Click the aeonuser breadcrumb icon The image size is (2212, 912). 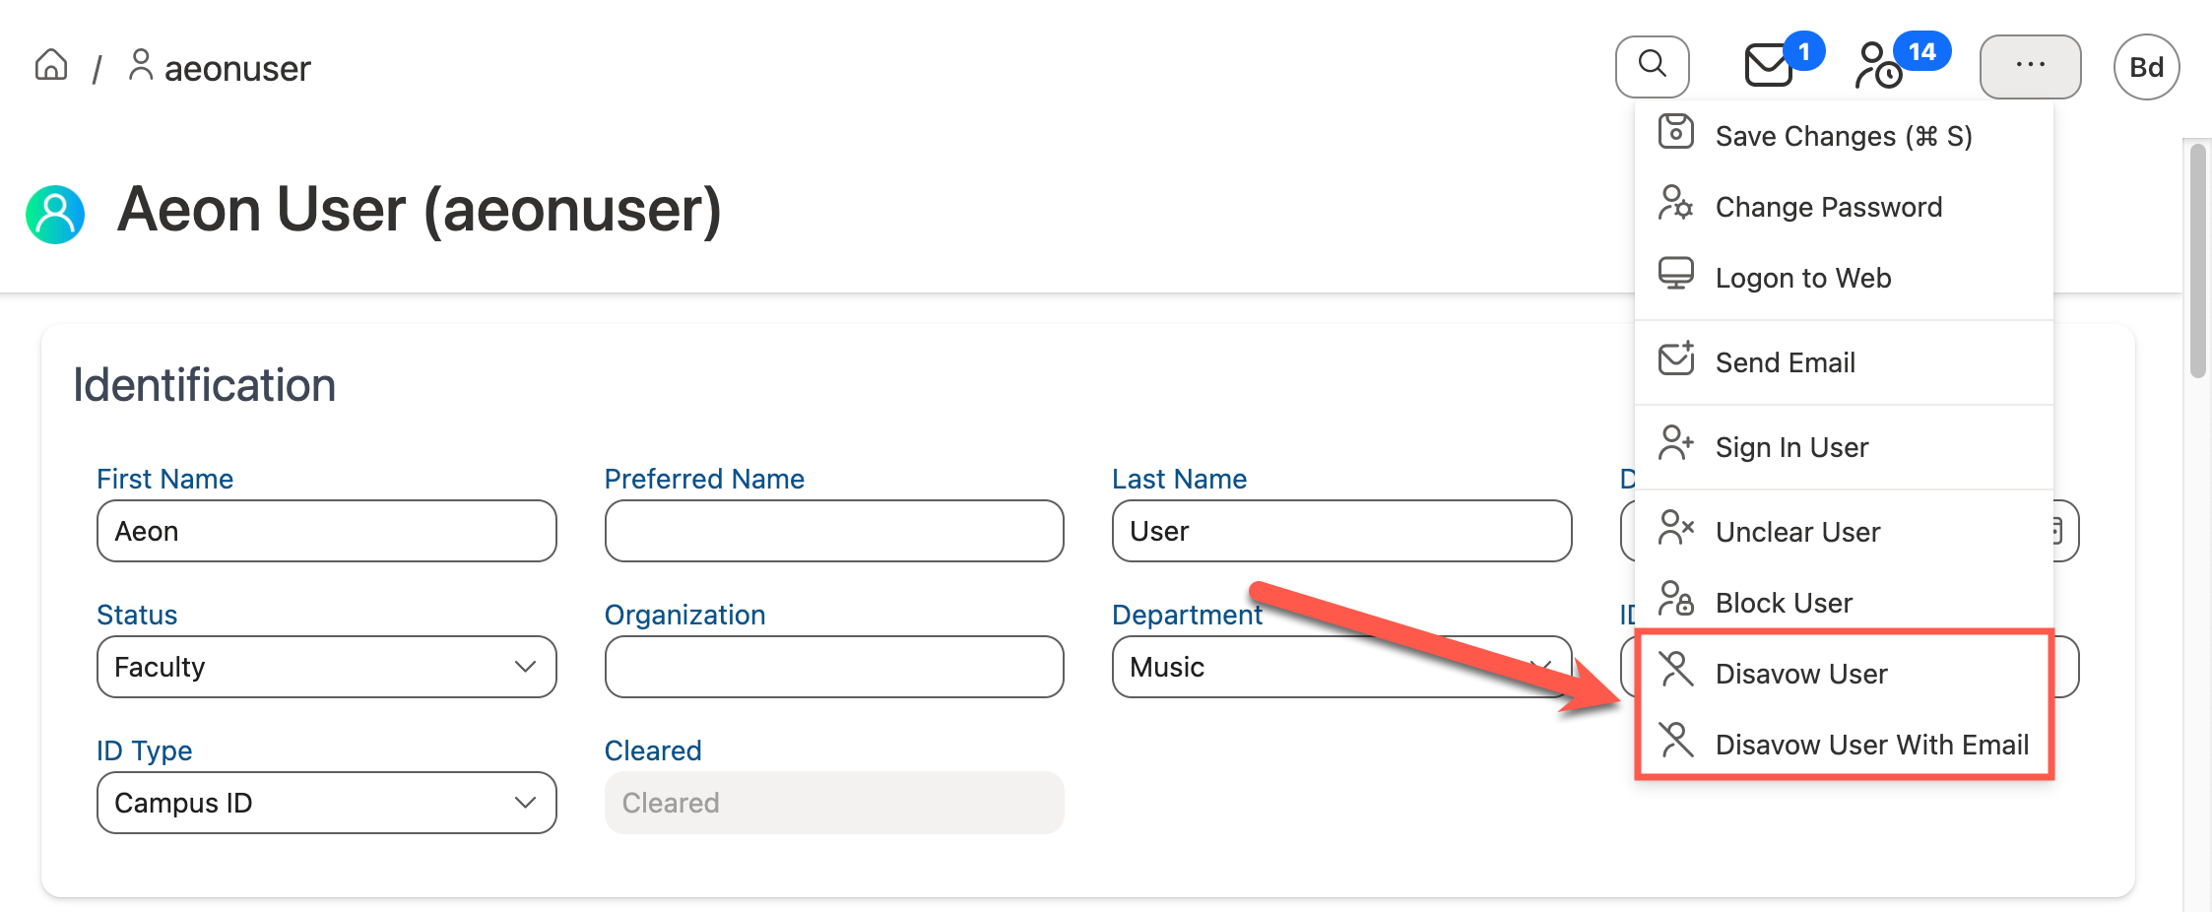pos(140,66)
